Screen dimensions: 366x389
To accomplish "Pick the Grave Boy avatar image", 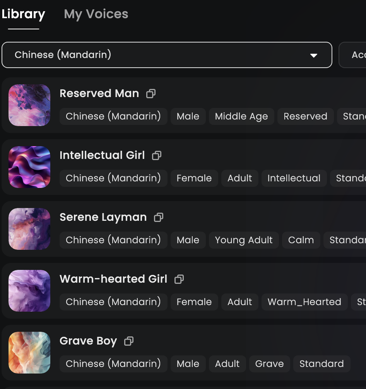I will click(29, 353).
